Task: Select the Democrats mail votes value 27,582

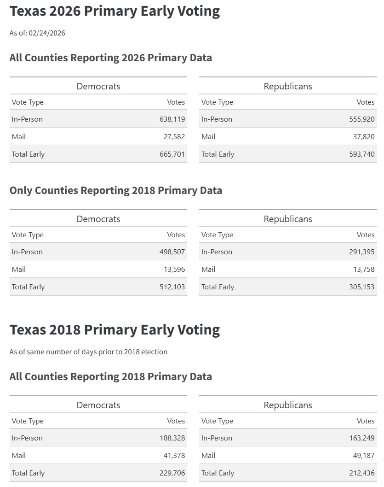Action: [174, 137]
